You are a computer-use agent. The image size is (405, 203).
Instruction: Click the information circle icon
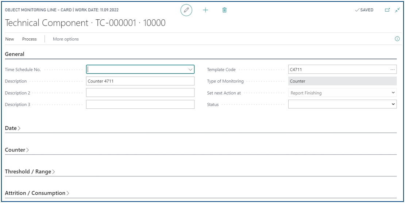[x=397, y=39]
